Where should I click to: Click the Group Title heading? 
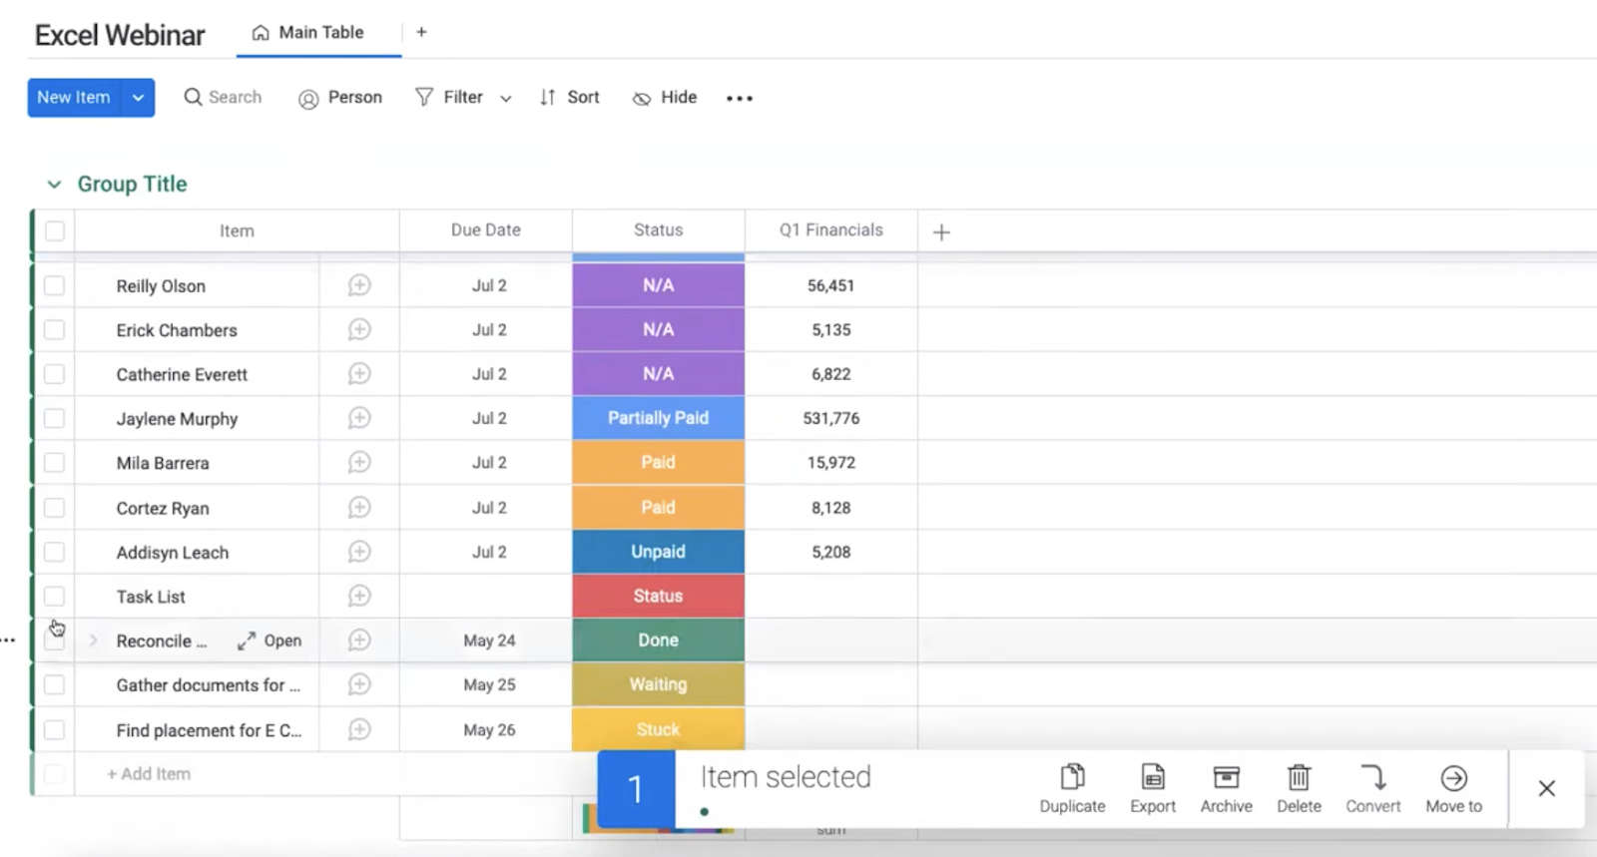pos(133,185)
